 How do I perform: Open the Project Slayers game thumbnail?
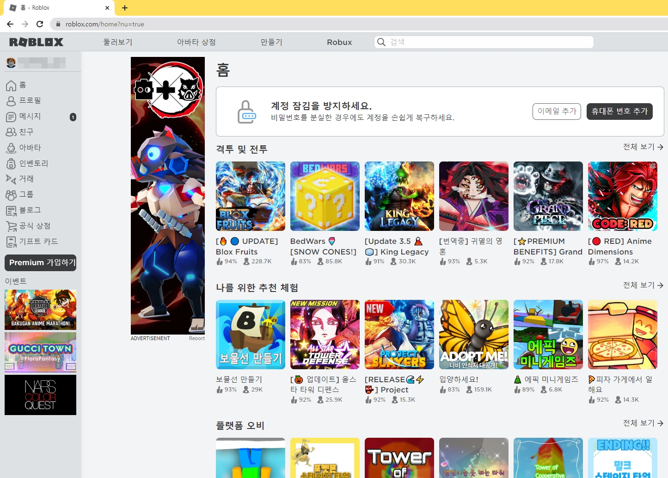[399, 335]
